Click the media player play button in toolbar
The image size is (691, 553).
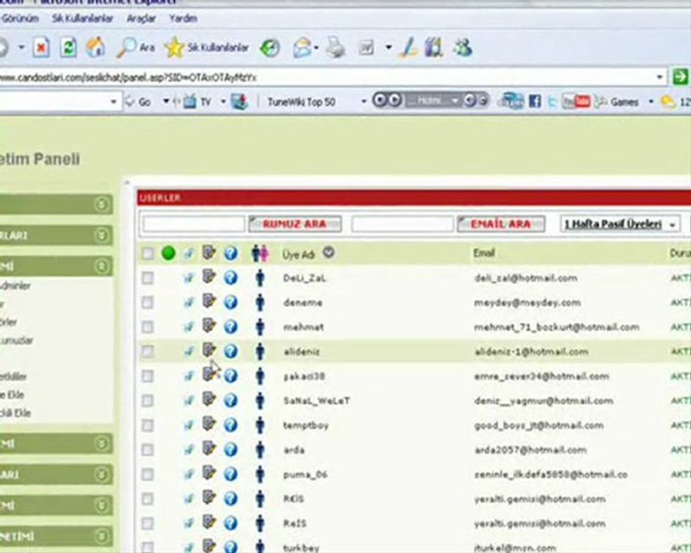395,100
